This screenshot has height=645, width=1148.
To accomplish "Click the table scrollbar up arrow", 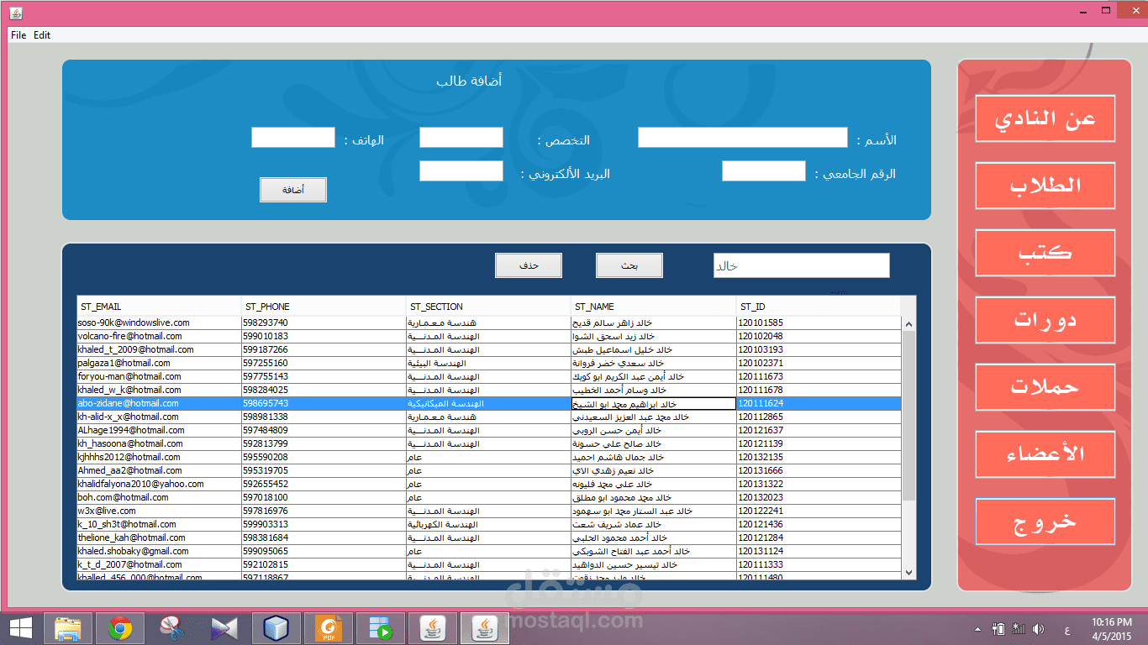I will click(908, 324).
